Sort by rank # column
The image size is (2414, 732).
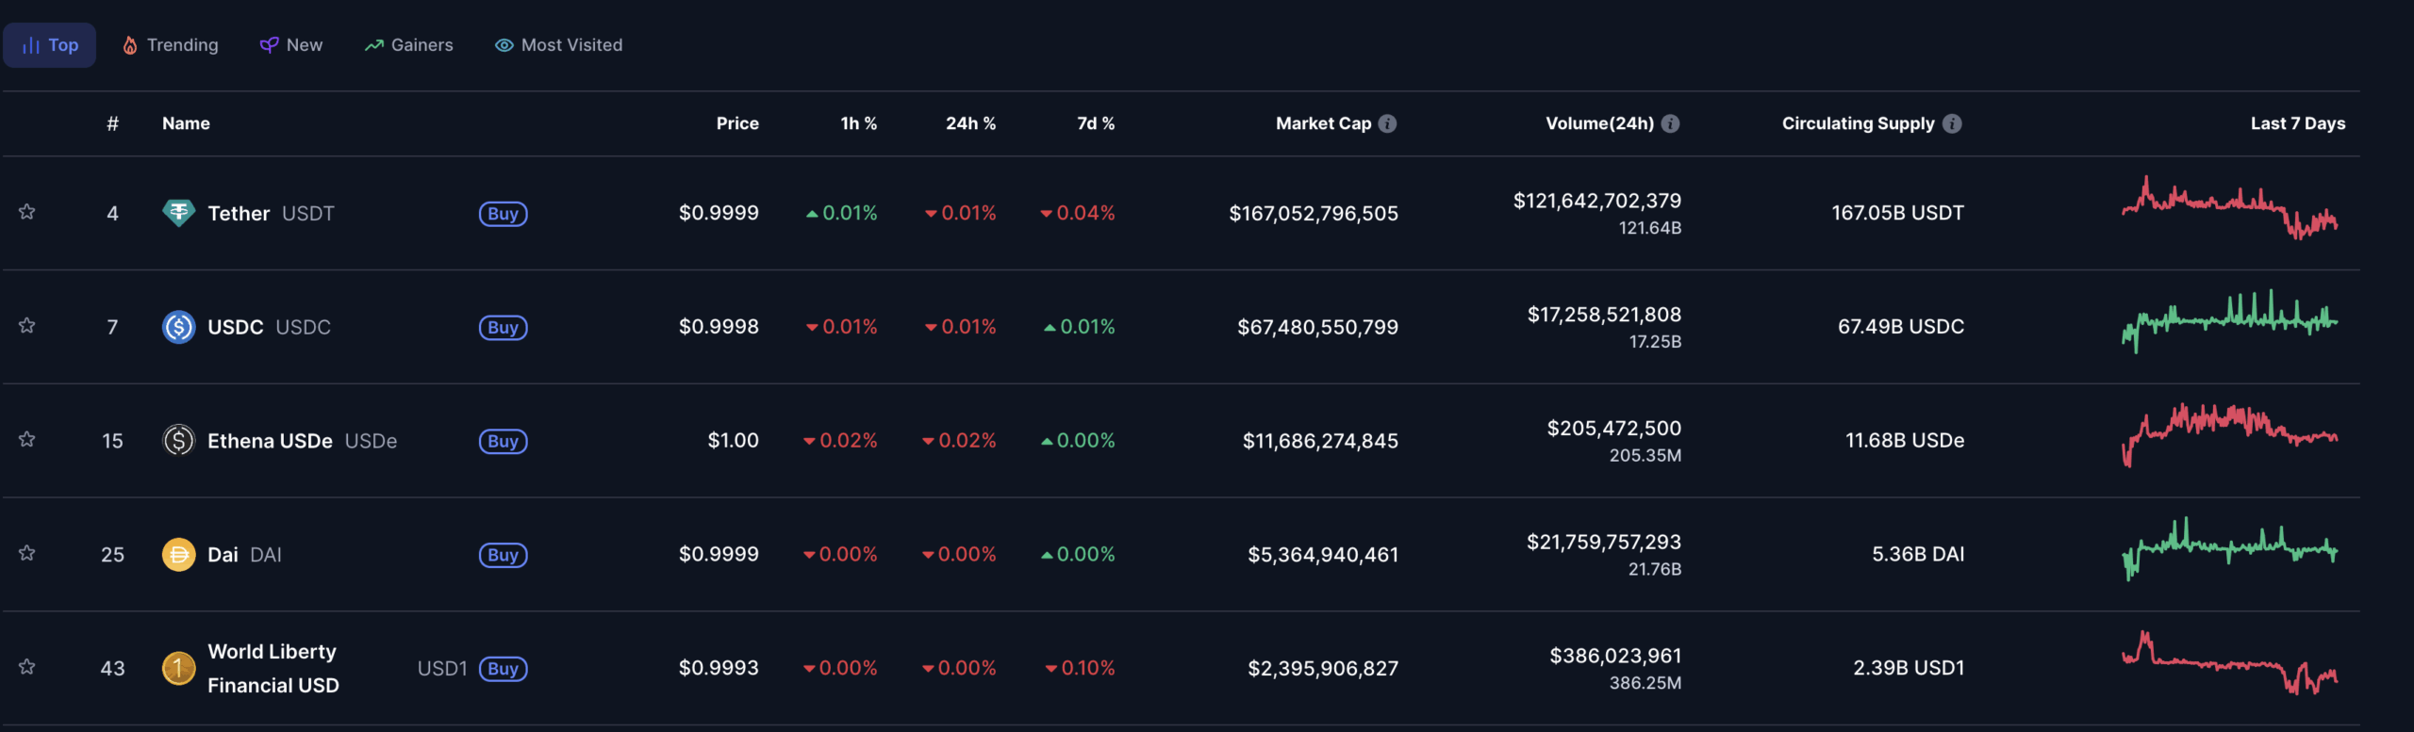(112, 123)
